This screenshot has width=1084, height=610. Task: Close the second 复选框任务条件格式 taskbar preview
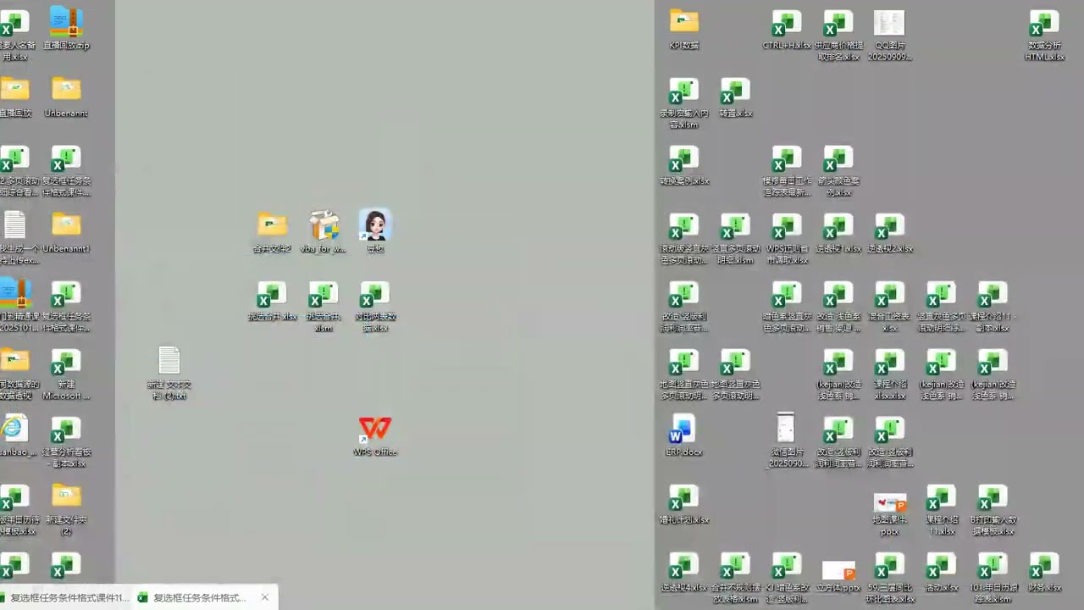point(265,597)
